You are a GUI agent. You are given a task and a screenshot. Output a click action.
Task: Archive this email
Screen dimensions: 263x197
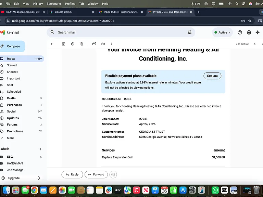click(64, 44)
